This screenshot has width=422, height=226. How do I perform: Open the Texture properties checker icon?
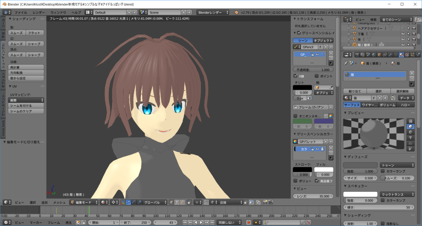click(x=407, y=55)
